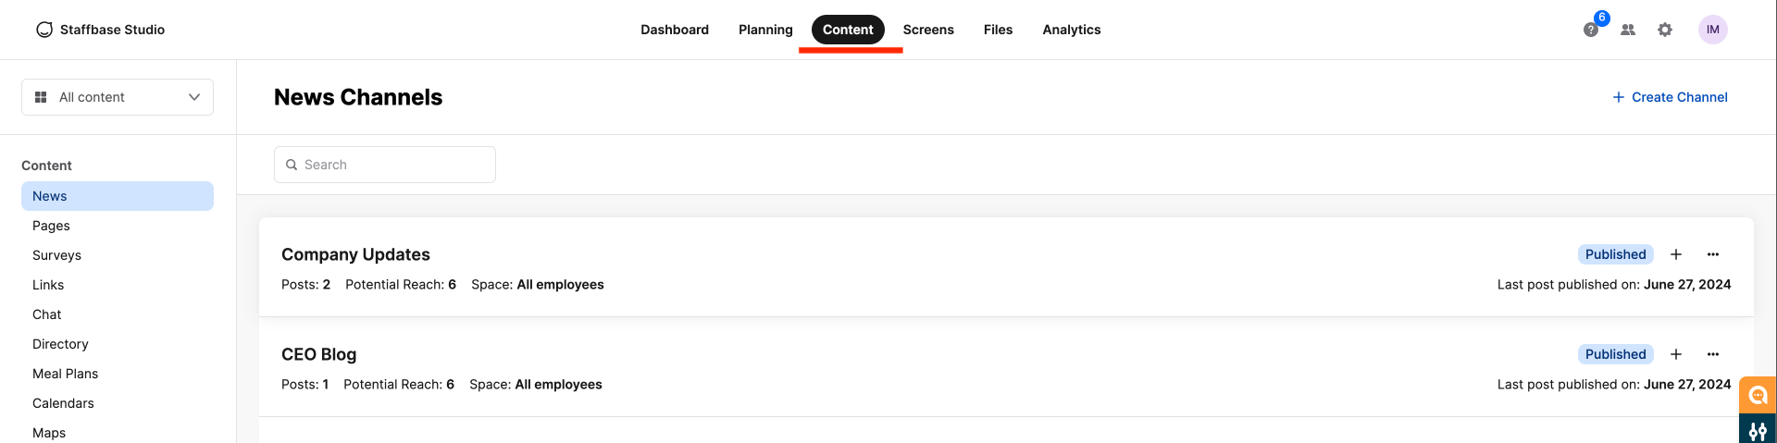Screen dimensions: 1777x443
Task: Click the Staffbase Studio logo
Action: (x=100, y=30)
